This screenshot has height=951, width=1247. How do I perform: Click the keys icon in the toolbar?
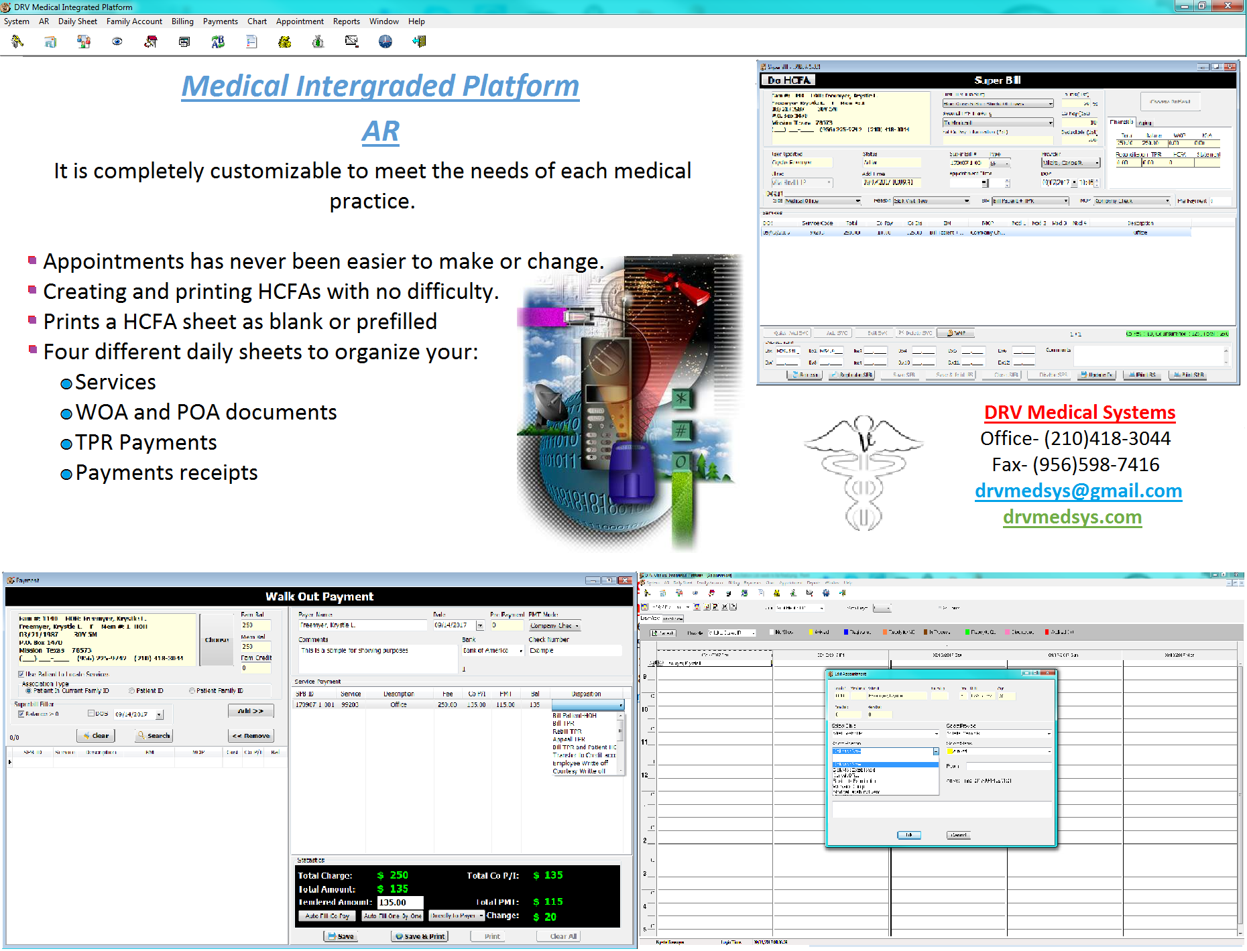(17, 42)
